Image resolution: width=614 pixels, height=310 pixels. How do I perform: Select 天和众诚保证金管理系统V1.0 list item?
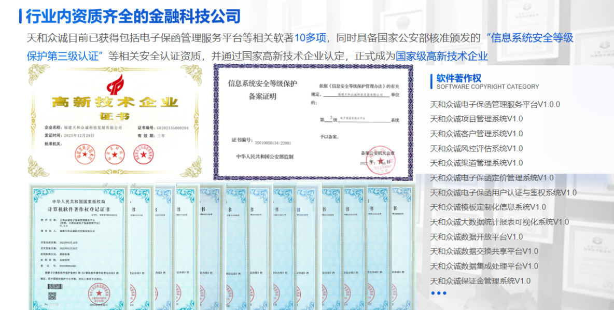coord(480,281)
